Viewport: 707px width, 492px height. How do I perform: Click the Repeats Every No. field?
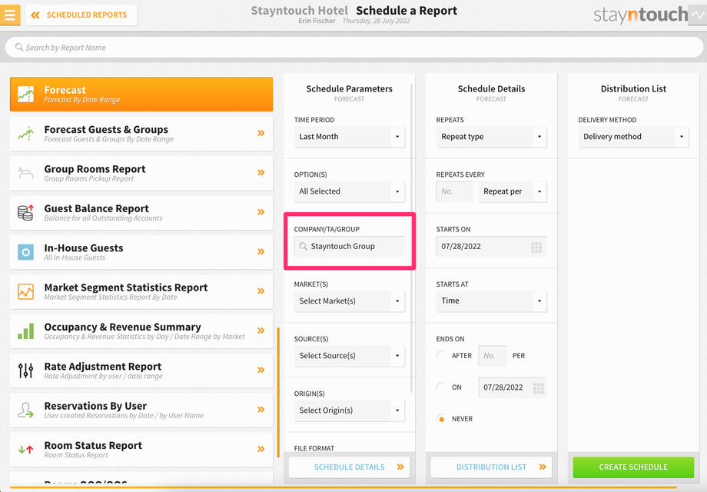(x=454, y=191)
